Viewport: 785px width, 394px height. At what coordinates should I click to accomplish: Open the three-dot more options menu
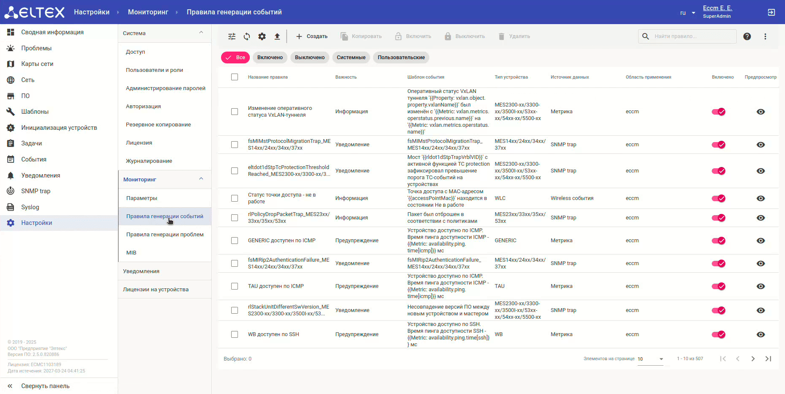click(x=765, y=36)
